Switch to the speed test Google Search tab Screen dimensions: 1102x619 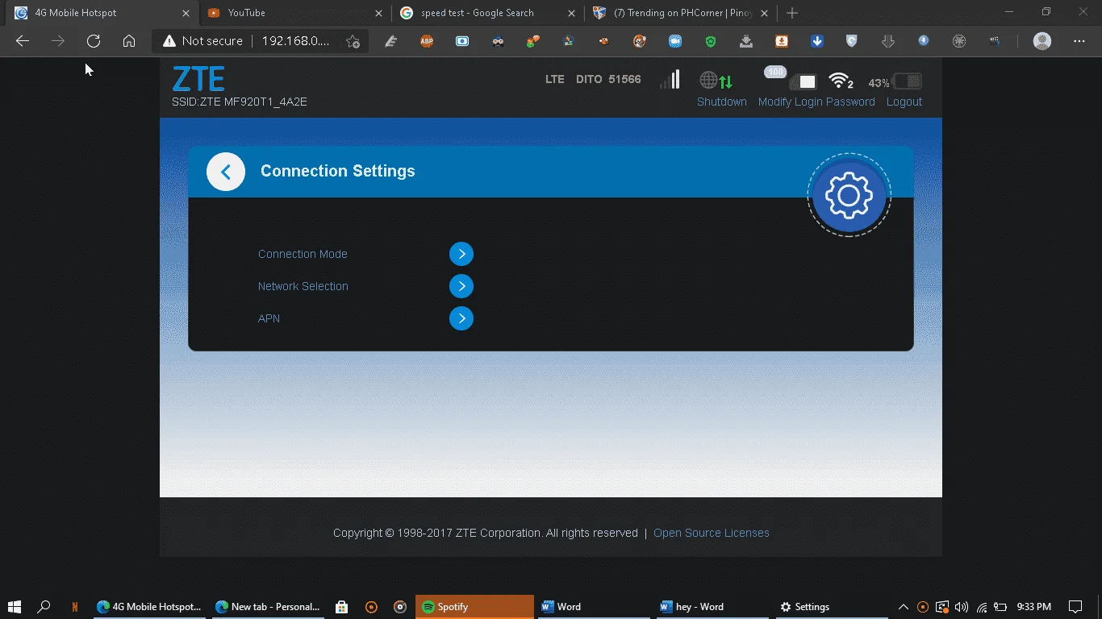pos(487,13)
